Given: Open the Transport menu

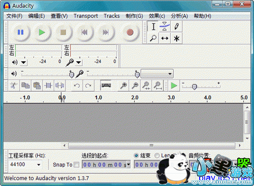Looking at the screenshot, I should click(x=86, y=16).
